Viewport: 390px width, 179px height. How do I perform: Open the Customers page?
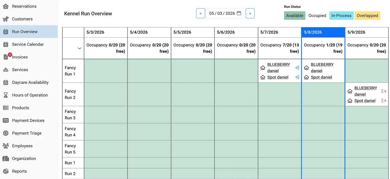click(29, 19)
